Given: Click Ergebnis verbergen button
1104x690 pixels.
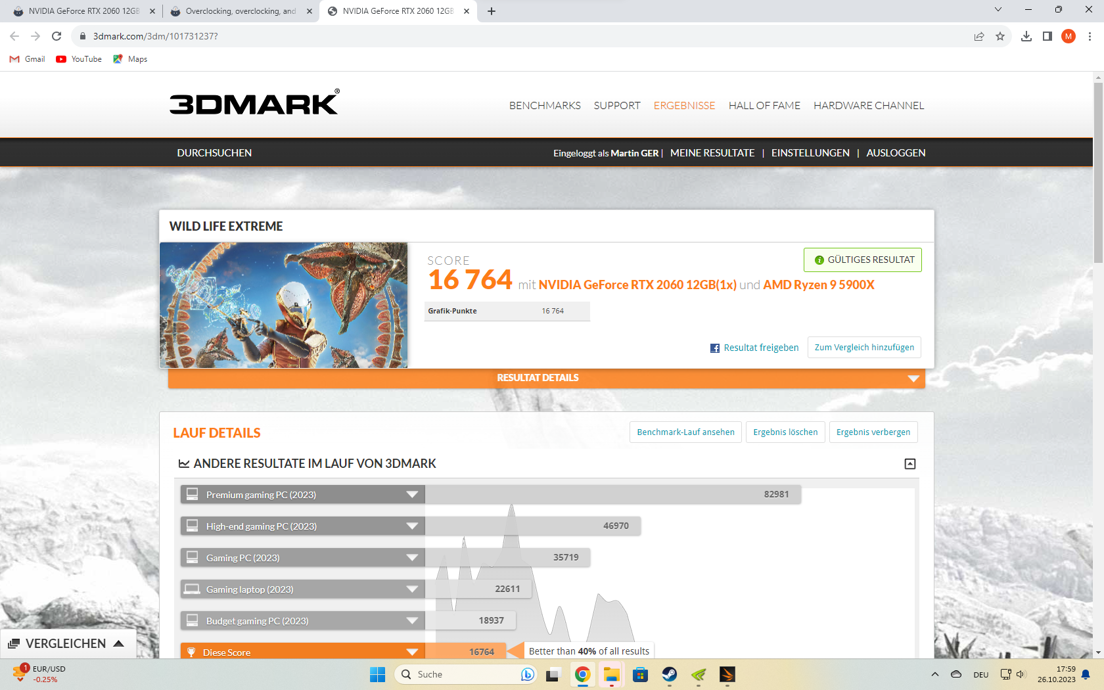Looking at the screenshot, I should click(x=873, y=432).
